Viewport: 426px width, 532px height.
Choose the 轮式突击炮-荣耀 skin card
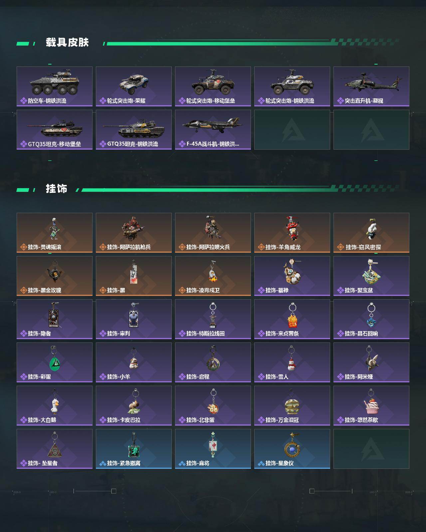[134, 86]
